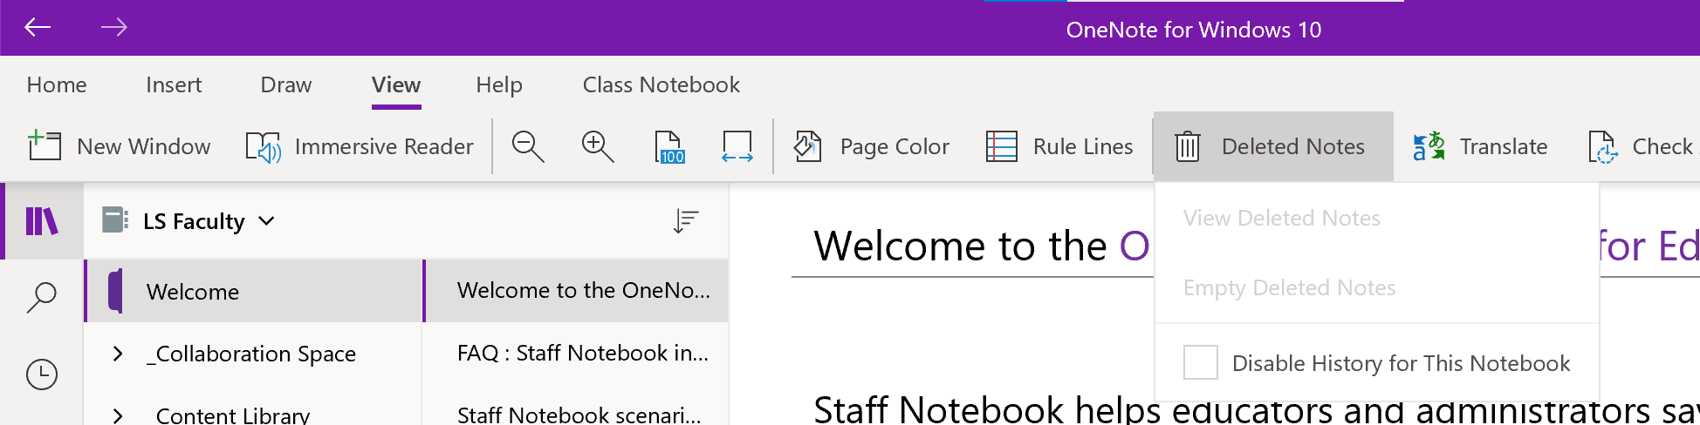Screen dimensions: 1700x425
Task: Select the View tab
Action: [396, 84]
